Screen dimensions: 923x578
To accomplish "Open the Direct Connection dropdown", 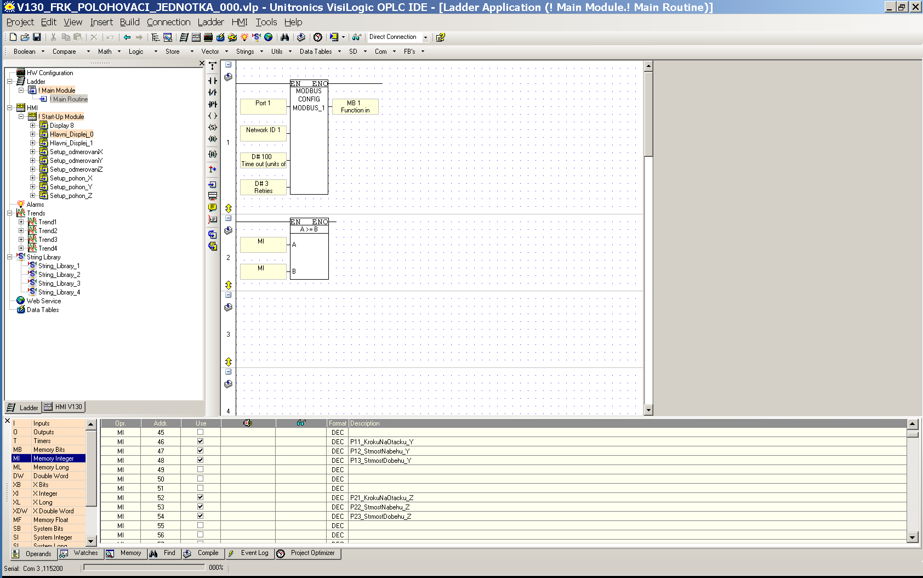I will 425,37.
